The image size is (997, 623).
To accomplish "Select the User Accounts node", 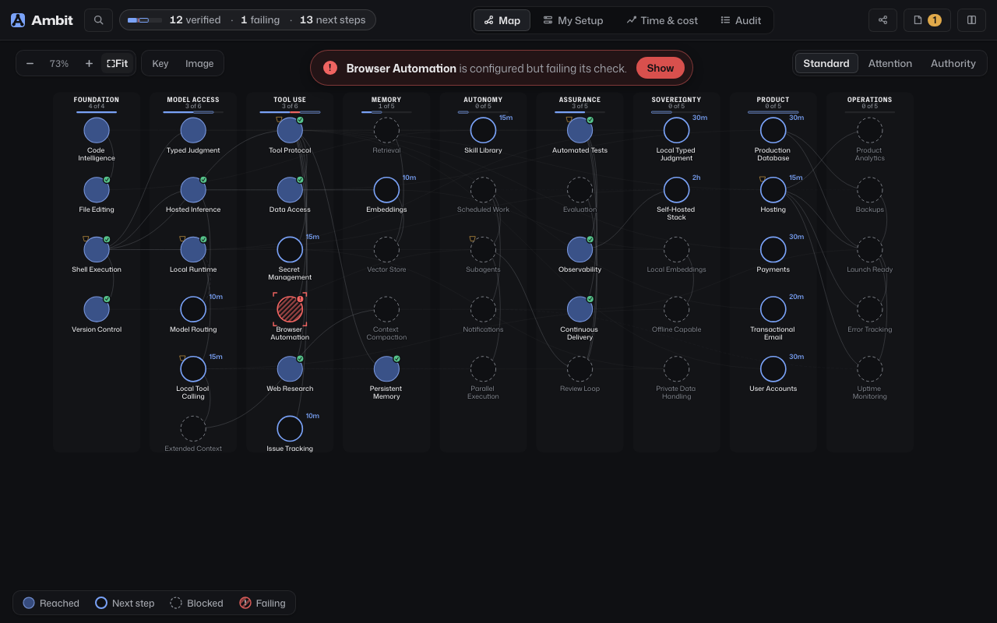I will (773, 369).
